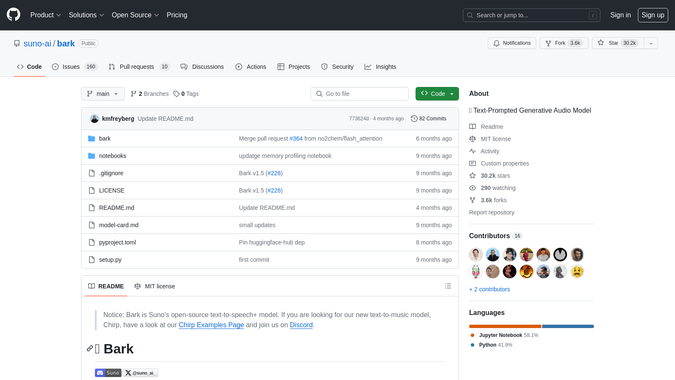This screenshot has width=675, height=380.
Task: Open 82 Commits history
Action: pos(429,119)
